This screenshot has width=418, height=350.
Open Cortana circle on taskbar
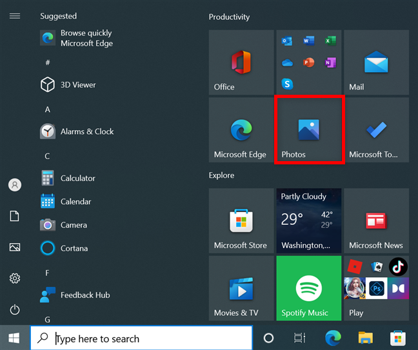click(x=268, y=338)
